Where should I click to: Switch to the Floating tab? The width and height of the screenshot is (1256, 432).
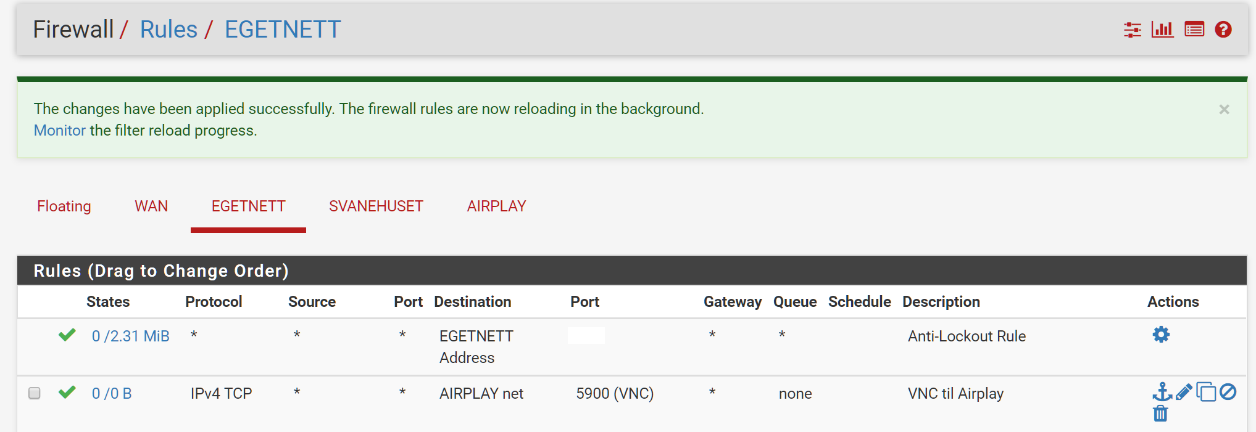(64, 206)
